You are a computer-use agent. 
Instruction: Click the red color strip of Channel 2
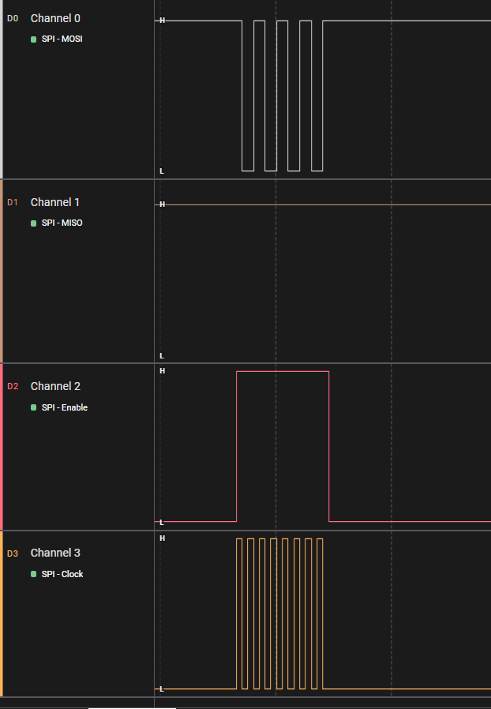[2, 446]
